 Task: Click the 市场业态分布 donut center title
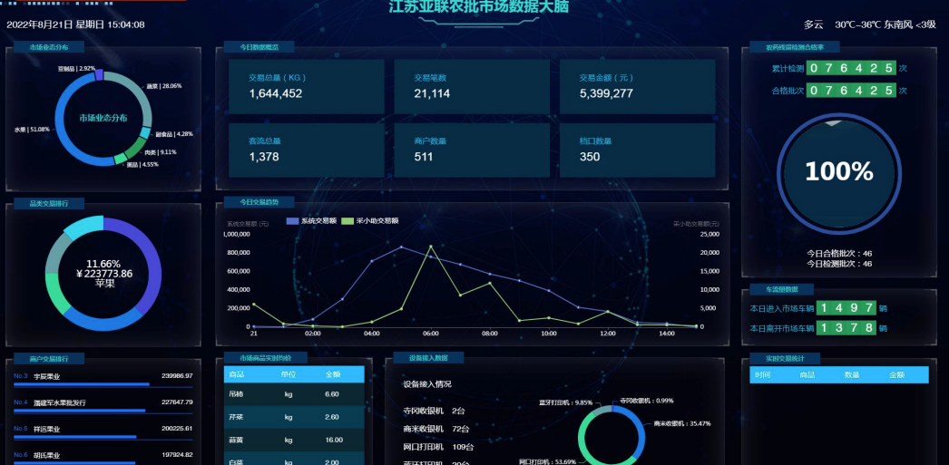103,118
